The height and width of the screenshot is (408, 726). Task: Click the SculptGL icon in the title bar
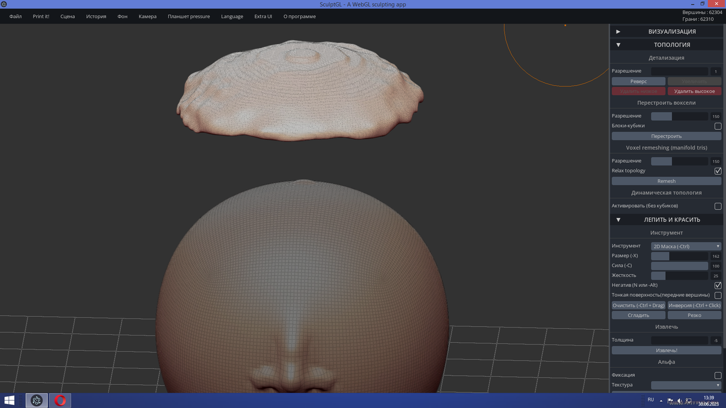[3, 4]
